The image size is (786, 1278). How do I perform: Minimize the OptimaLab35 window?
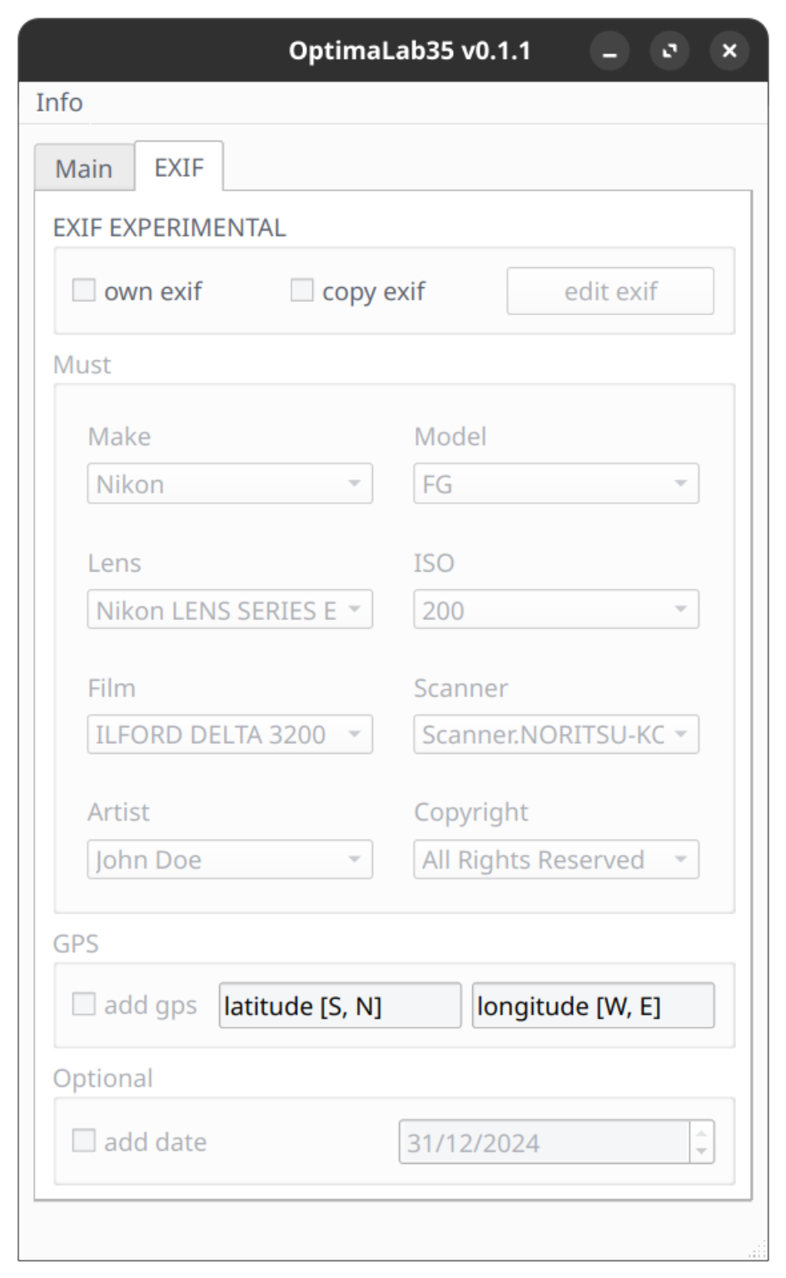[609, 52]
